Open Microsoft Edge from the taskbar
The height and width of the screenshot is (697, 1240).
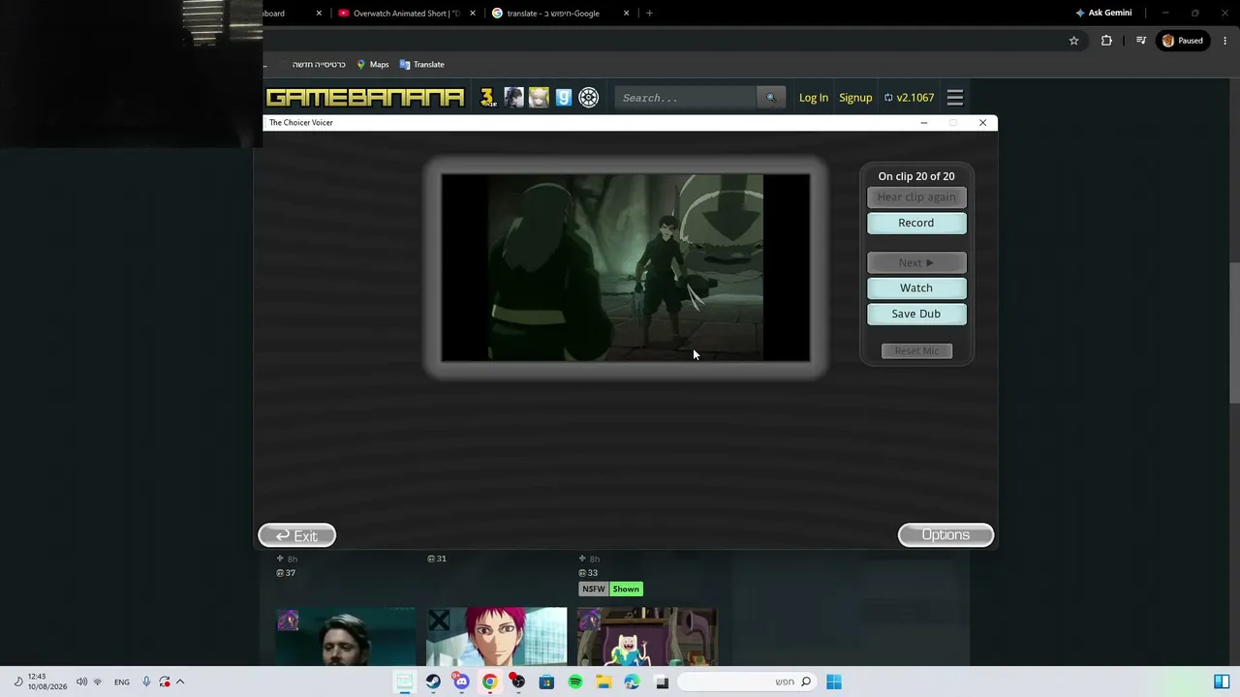[632, 682]
